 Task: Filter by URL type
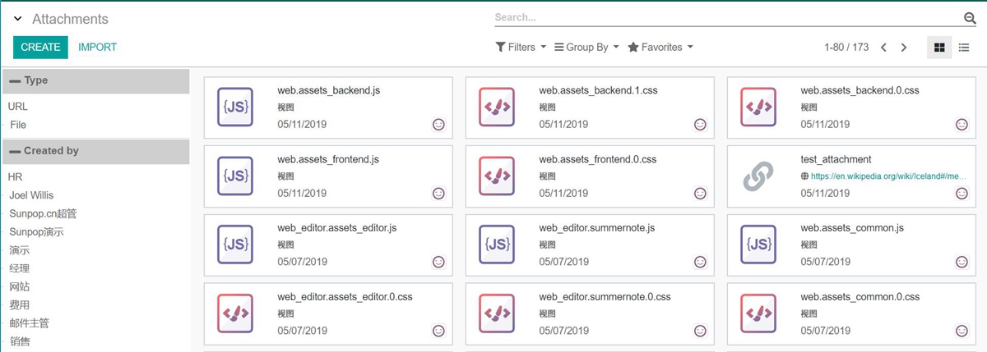tap(18, 107)
